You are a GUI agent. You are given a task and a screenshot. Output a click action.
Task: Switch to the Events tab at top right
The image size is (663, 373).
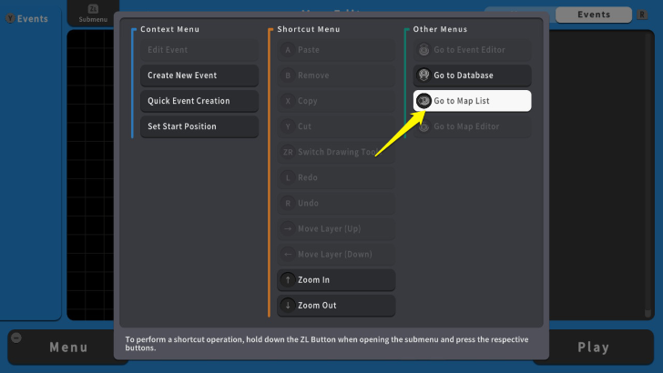point(594,15)
